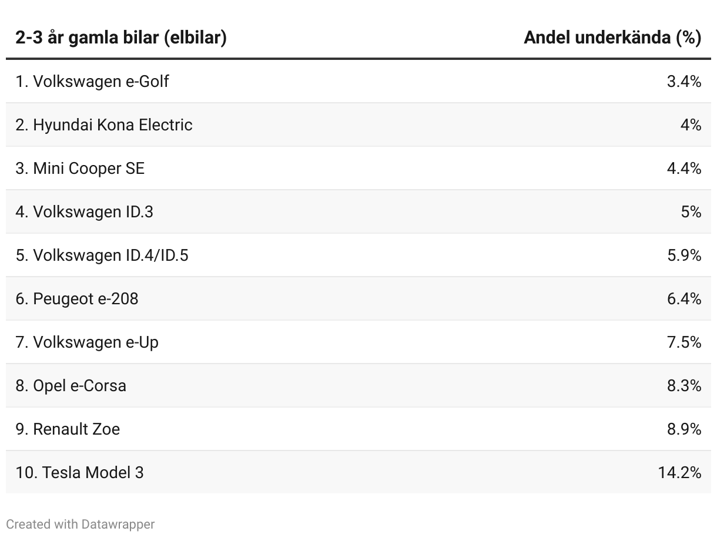
Task: Click the 6.4% value for Peugeot
Action: click(684, 298)
